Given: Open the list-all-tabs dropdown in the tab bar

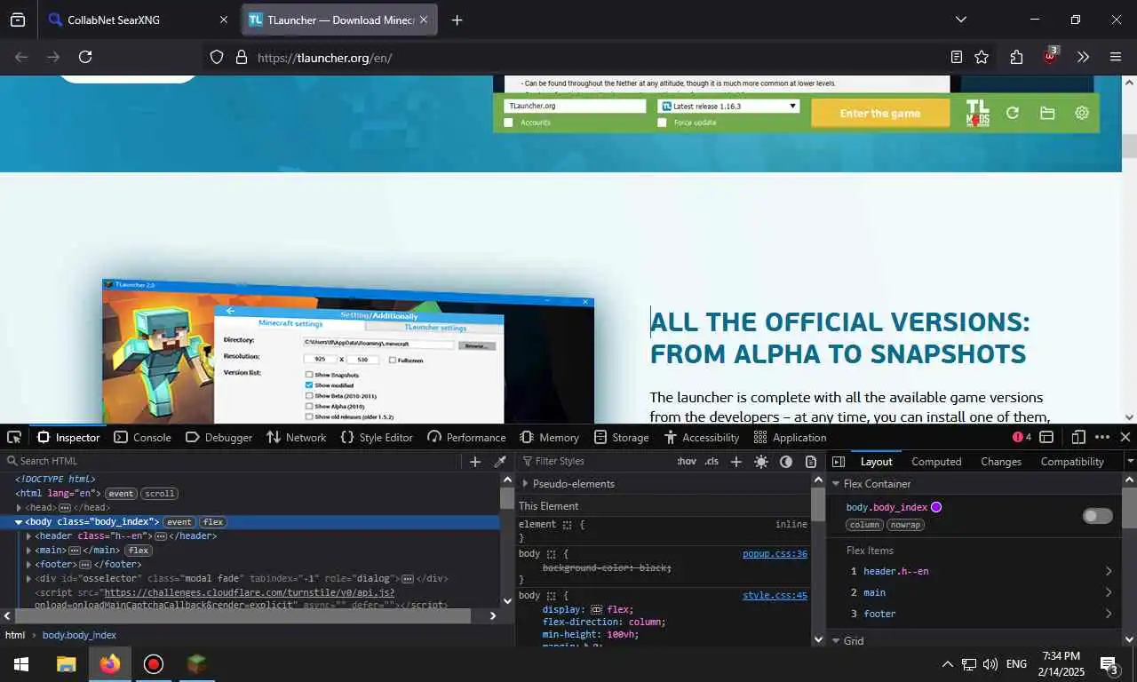Looking at the screenshot, I should (x=960, y=20).
